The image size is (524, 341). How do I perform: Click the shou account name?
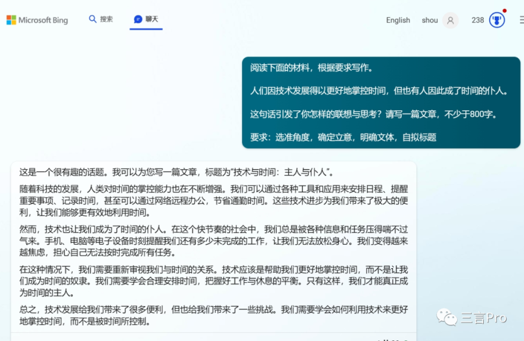click(x=430, y=20)
